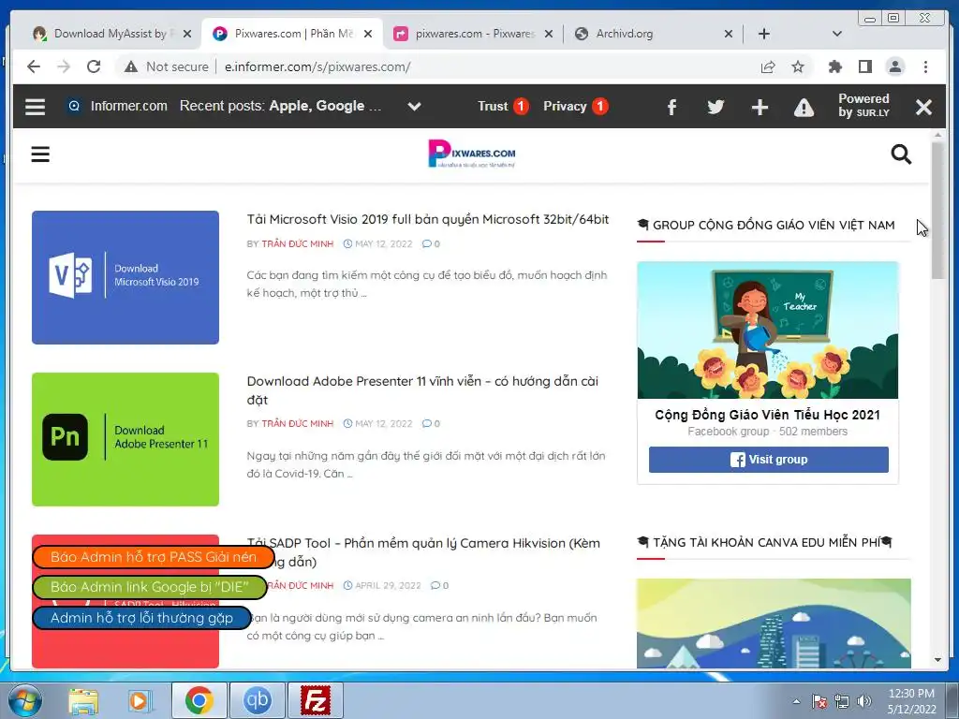Click the volume speaker tray icon
Viewport: 959px width, 719px height.
pyautogui.click(x=864, y=701)
